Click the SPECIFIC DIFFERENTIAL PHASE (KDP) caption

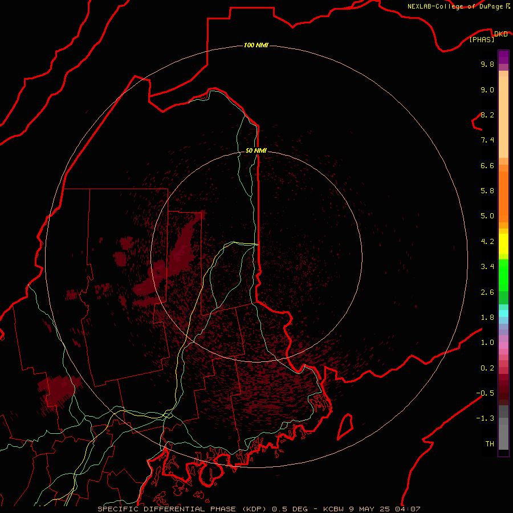pyautogui.click(x=181, y=509)
